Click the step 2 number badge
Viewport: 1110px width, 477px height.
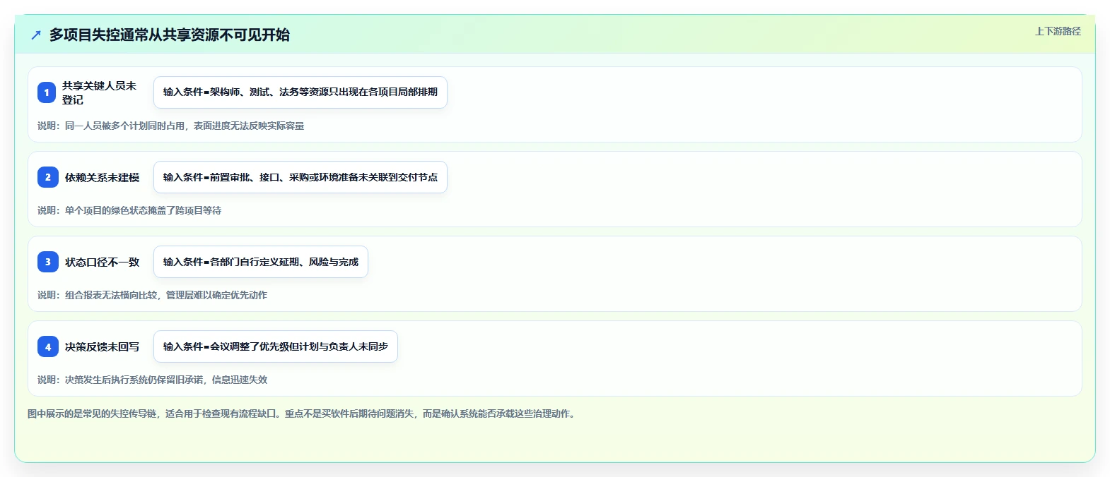47,177
